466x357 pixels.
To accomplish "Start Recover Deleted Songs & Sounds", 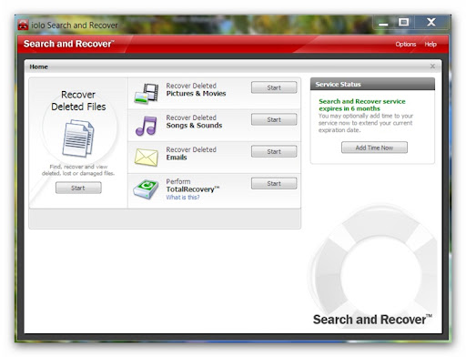I will click(274, 119).
